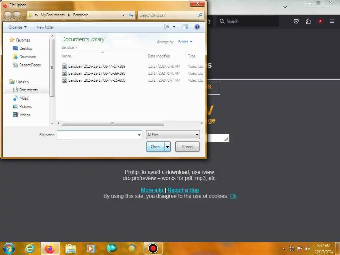Open network icon in system tray
This screenshot has width=340, height=255.
point(292,249)
